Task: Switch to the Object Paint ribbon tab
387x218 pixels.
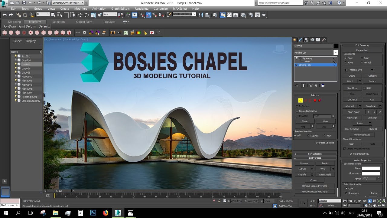Action: click(84, 22)
